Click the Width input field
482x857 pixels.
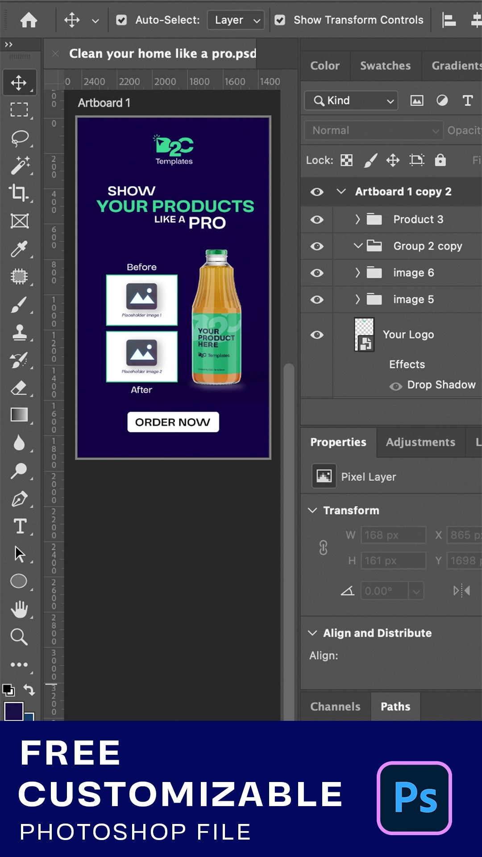pyautogui.click(x=393, y=535)
